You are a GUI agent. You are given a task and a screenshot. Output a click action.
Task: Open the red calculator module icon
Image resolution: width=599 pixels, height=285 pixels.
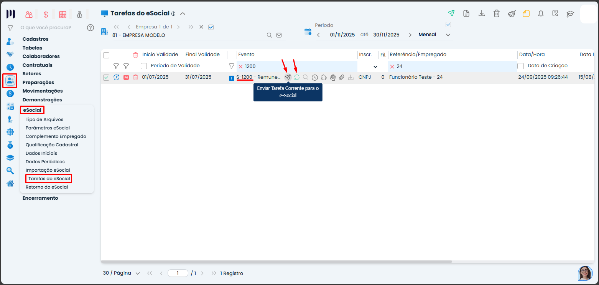pos(63,15)
